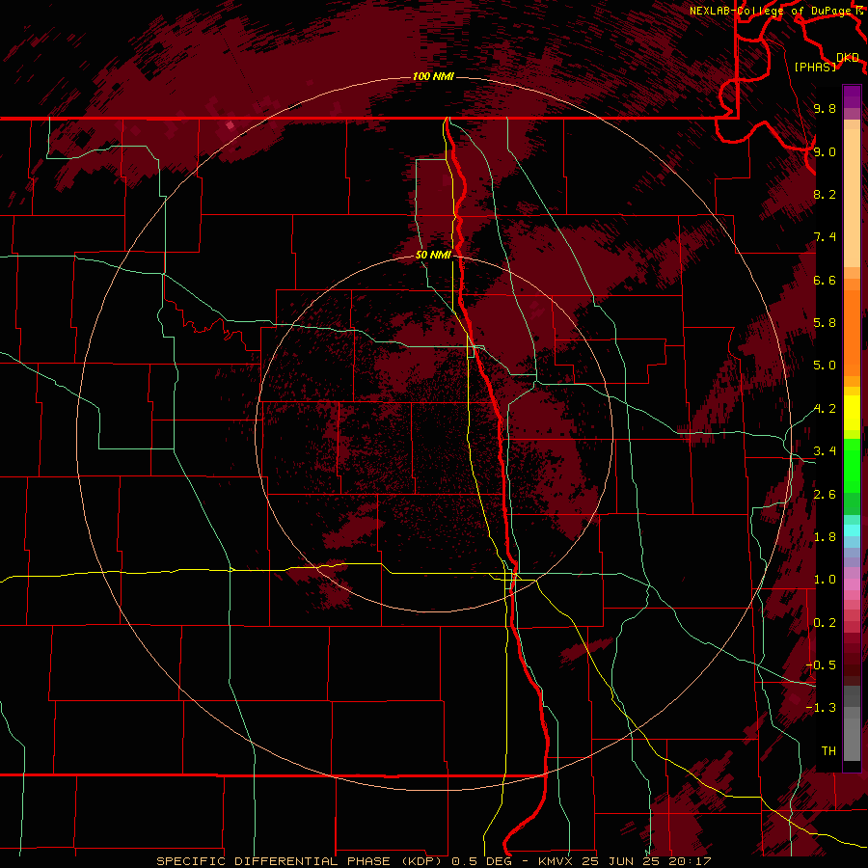Click the 8.2 legend value

click(825, 194)
